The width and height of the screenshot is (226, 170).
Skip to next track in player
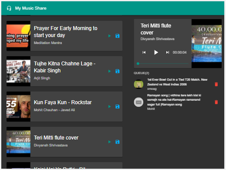tap(168, 52)
